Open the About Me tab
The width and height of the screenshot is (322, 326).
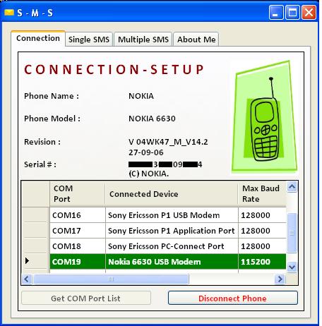click(196, 40)
